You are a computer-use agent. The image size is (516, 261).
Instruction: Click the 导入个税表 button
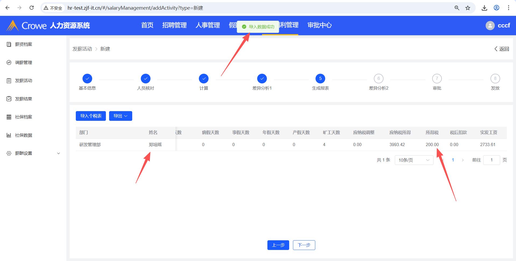91,116
